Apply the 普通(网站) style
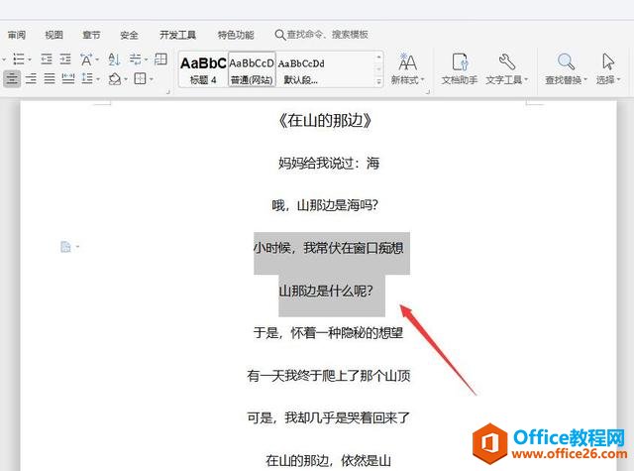634x471 pixels. (x=252, y=69)
